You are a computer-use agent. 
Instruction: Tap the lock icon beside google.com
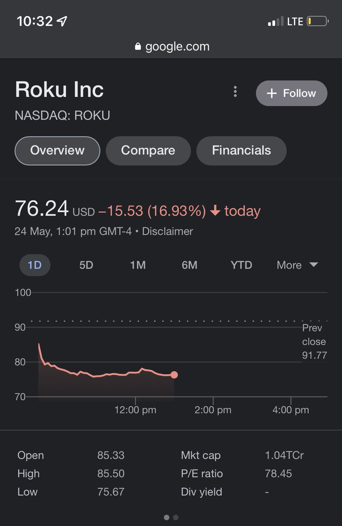pos(138,46)
